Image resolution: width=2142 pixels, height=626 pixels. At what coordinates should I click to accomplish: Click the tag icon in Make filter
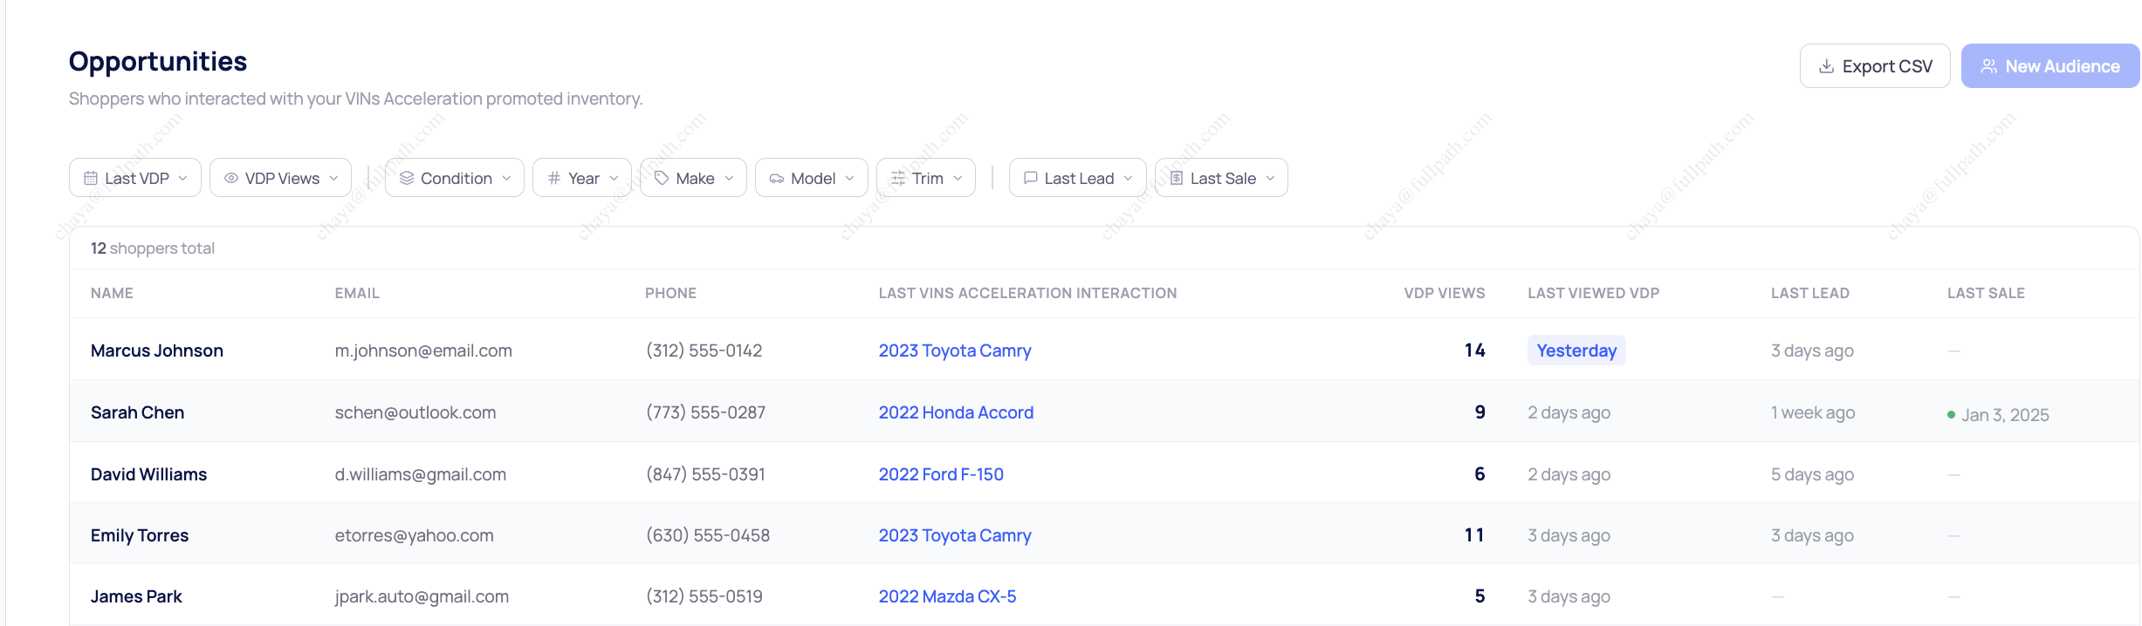pyautogui.click(x=662, y=178)
